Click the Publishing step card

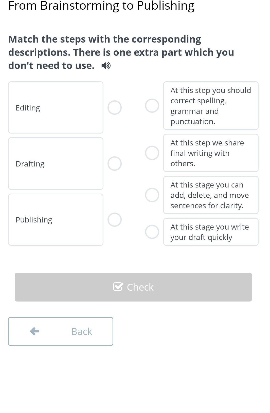pos(56,220)
